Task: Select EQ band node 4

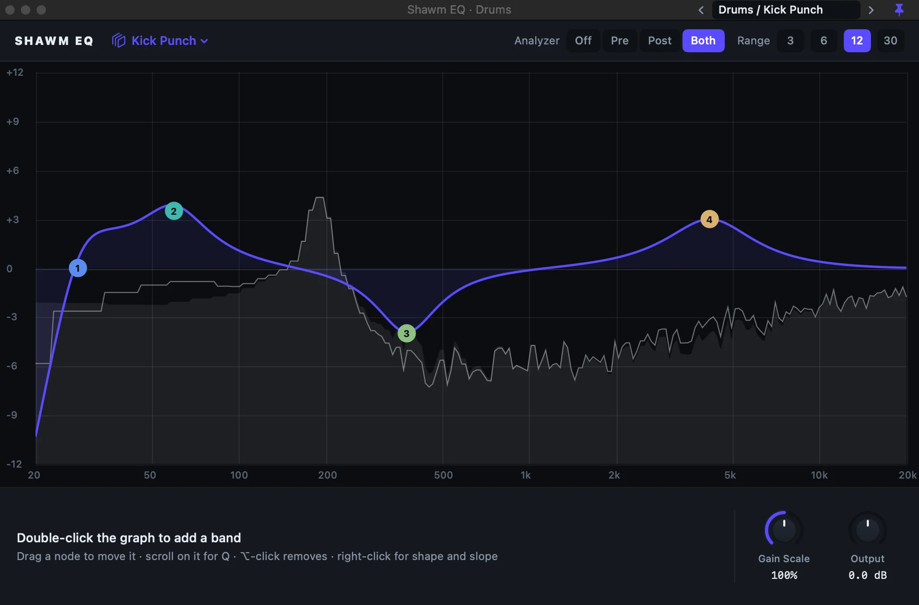Action: click(709, 219)
